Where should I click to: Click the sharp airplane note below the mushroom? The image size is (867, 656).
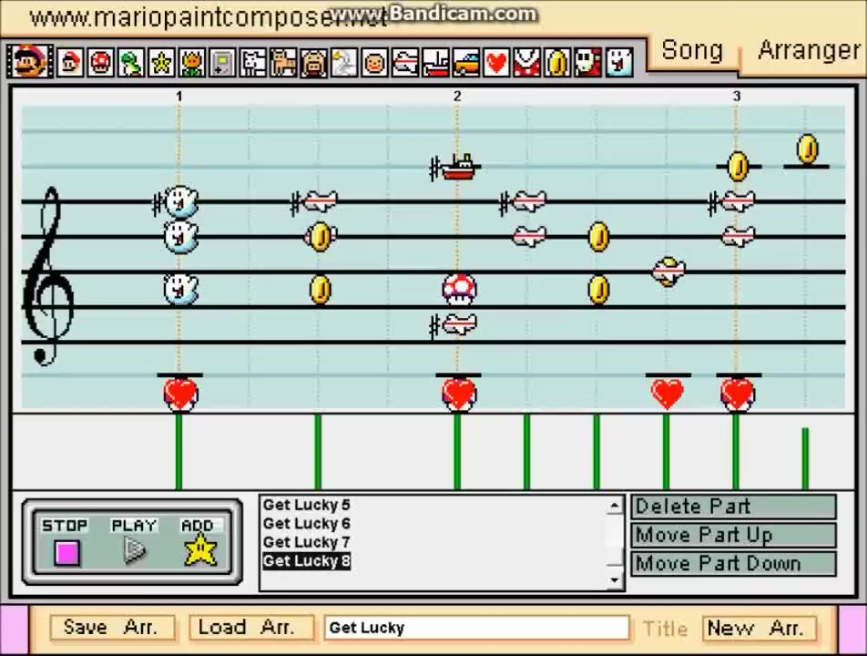click(459, 324)
